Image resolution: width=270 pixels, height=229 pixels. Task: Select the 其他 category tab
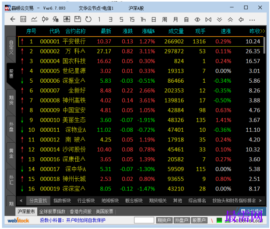178,201
